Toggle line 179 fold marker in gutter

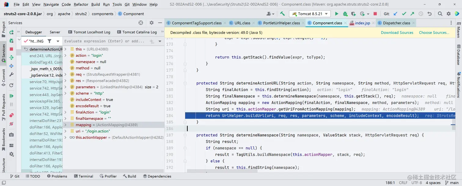point(185,83)
